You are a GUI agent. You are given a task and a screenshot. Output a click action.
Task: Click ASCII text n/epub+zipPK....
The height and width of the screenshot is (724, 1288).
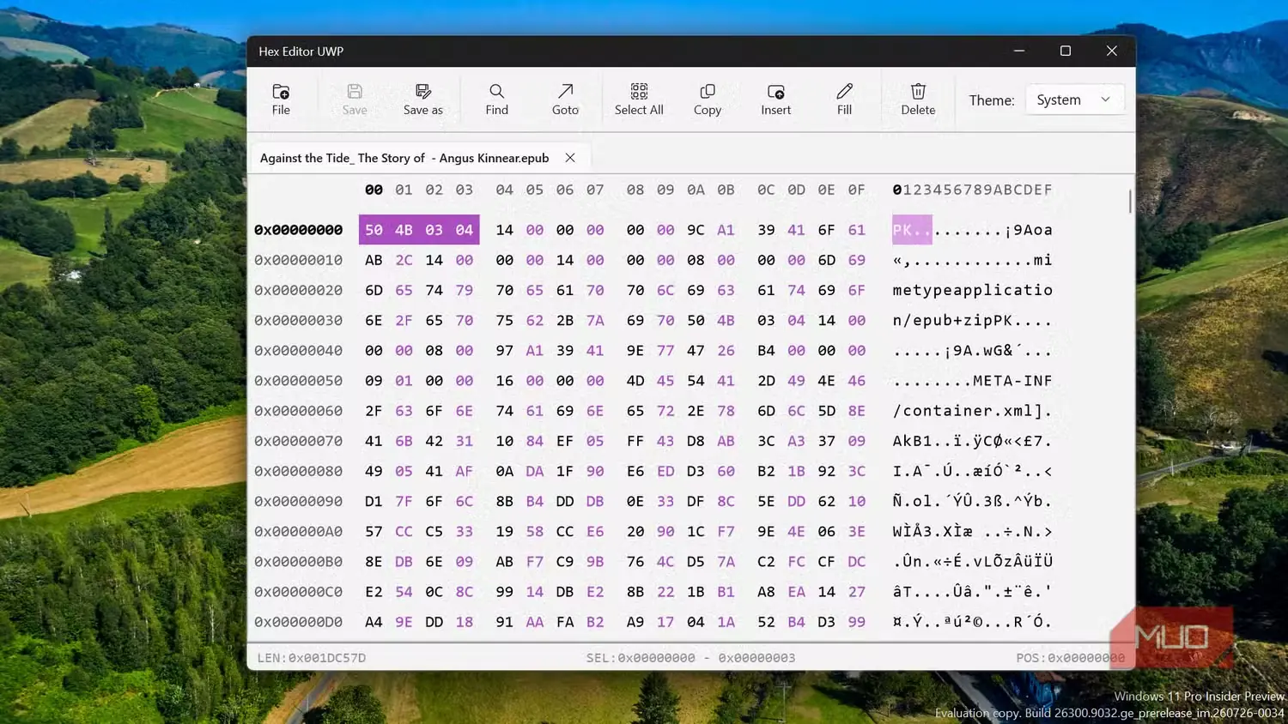coord(952,320)
